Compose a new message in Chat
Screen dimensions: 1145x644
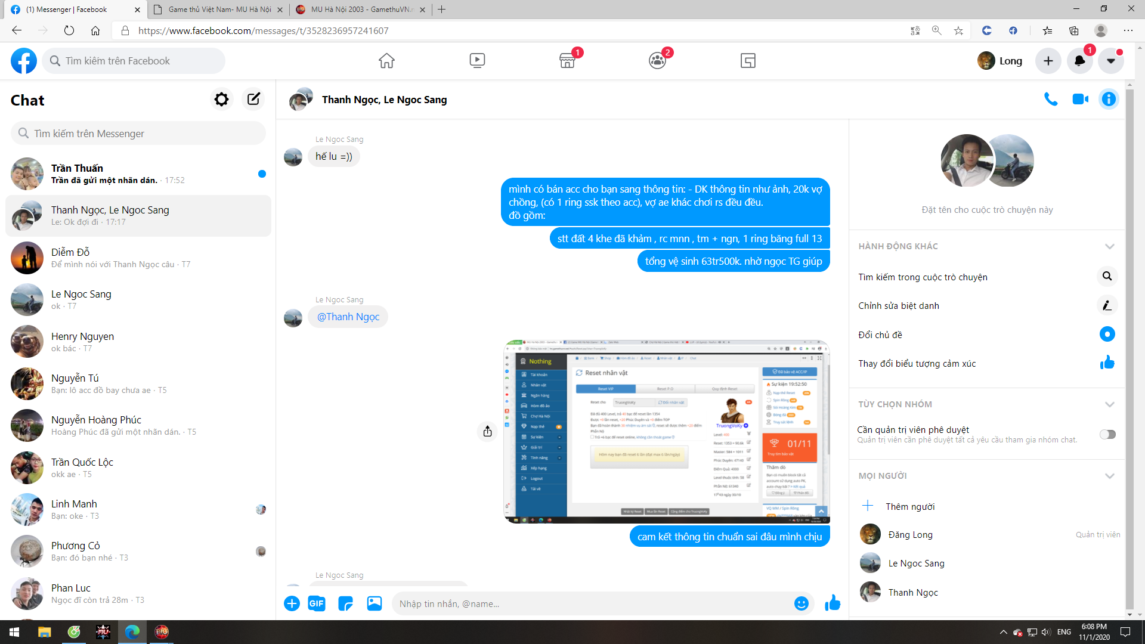[253, 99]
